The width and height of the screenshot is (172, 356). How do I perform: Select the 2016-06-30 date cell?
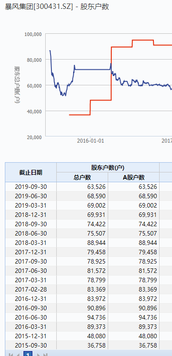(31, 317)
